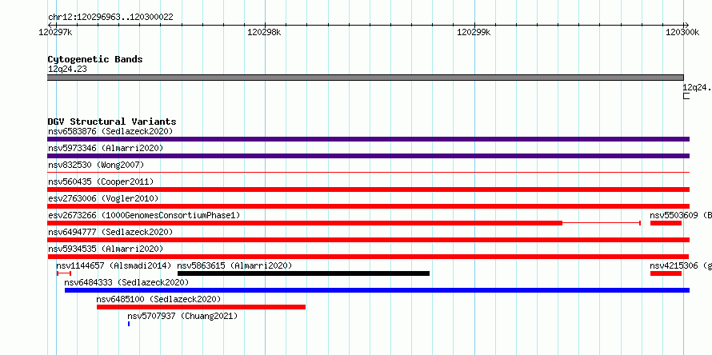The image size is (712, 355).
Task: Click the 12q24.23 band label
Action: tap(67, 69)
